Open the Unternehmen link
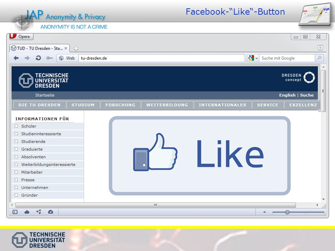 pyautogui.click(x=35, y=188)
